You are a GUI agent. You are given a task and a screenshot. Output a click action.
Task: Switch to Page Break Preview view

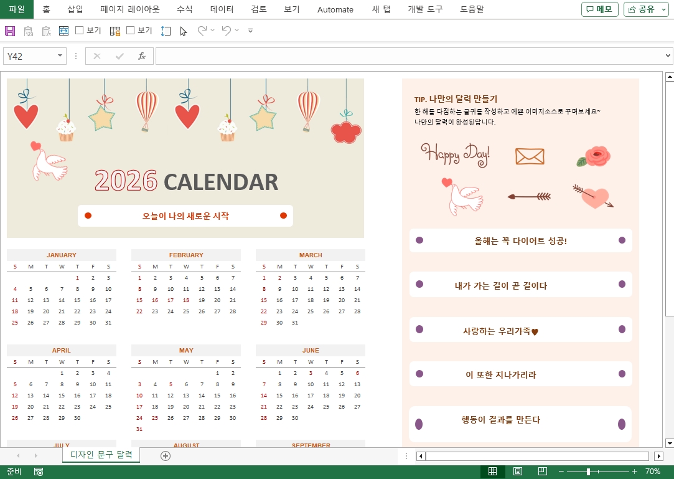click(x=542, y=472)
